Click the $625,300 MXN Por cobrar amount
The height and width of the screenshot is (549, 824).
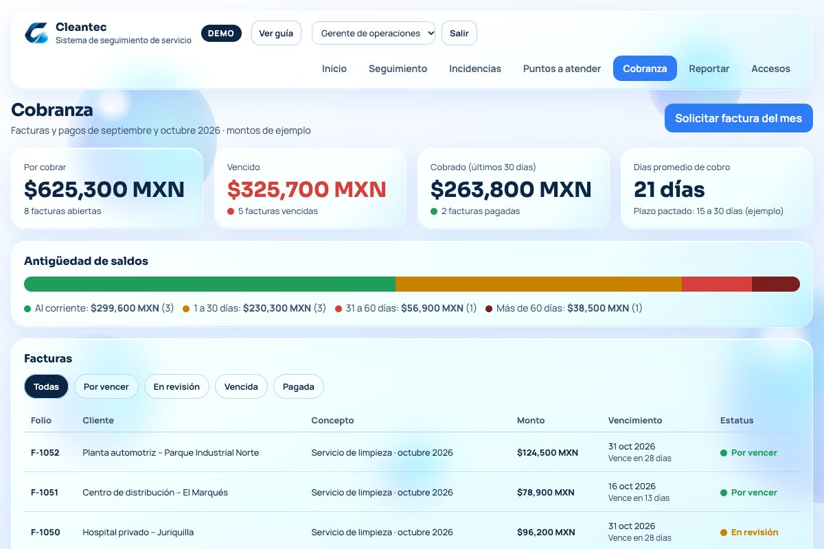pos(104,189)
